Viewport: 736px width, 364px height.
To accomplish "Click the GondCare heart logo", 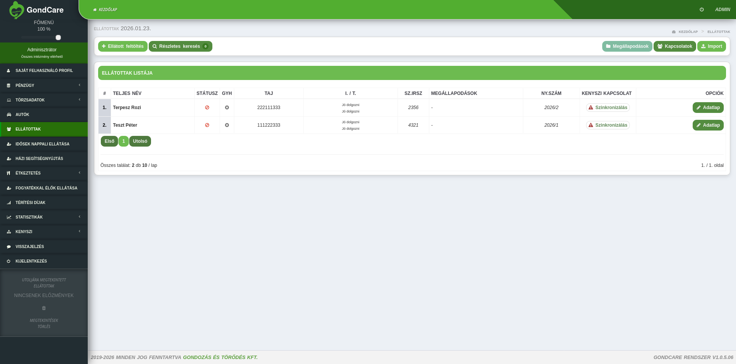I will 16,10.
